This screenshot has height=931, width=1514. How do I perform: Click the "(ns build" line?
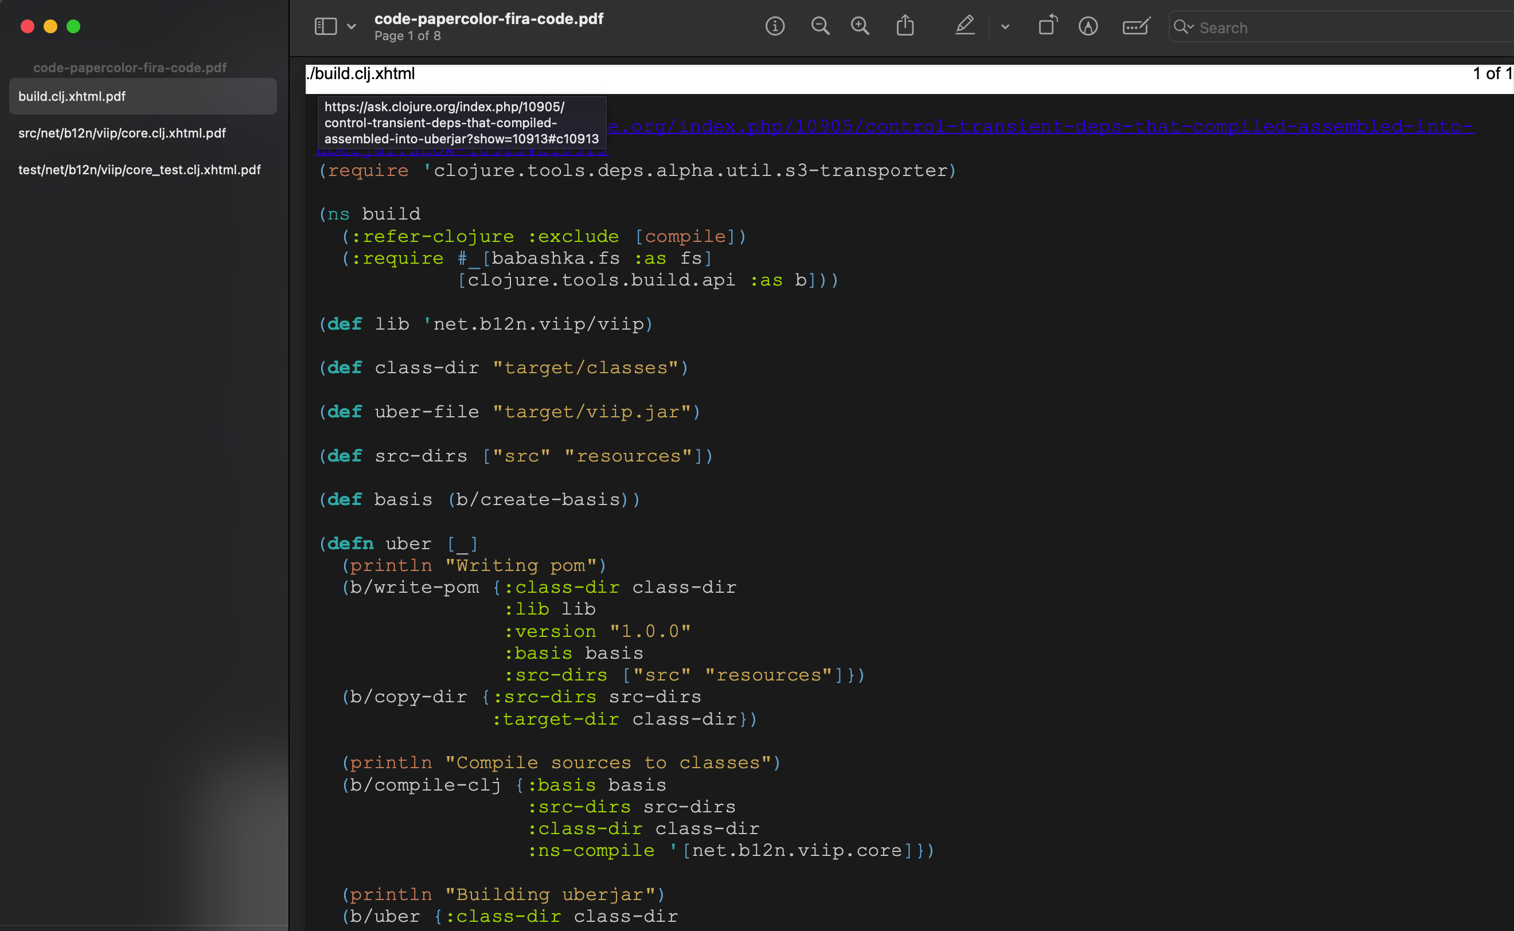click(x=369, y=214)
